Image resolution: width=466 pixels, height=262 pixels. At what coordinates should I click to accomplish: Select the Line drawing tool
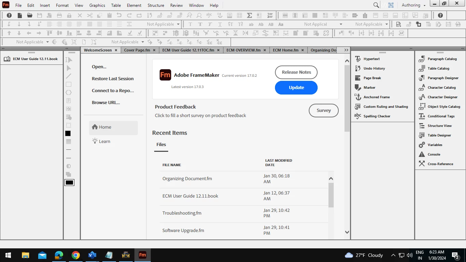(69, 76)
